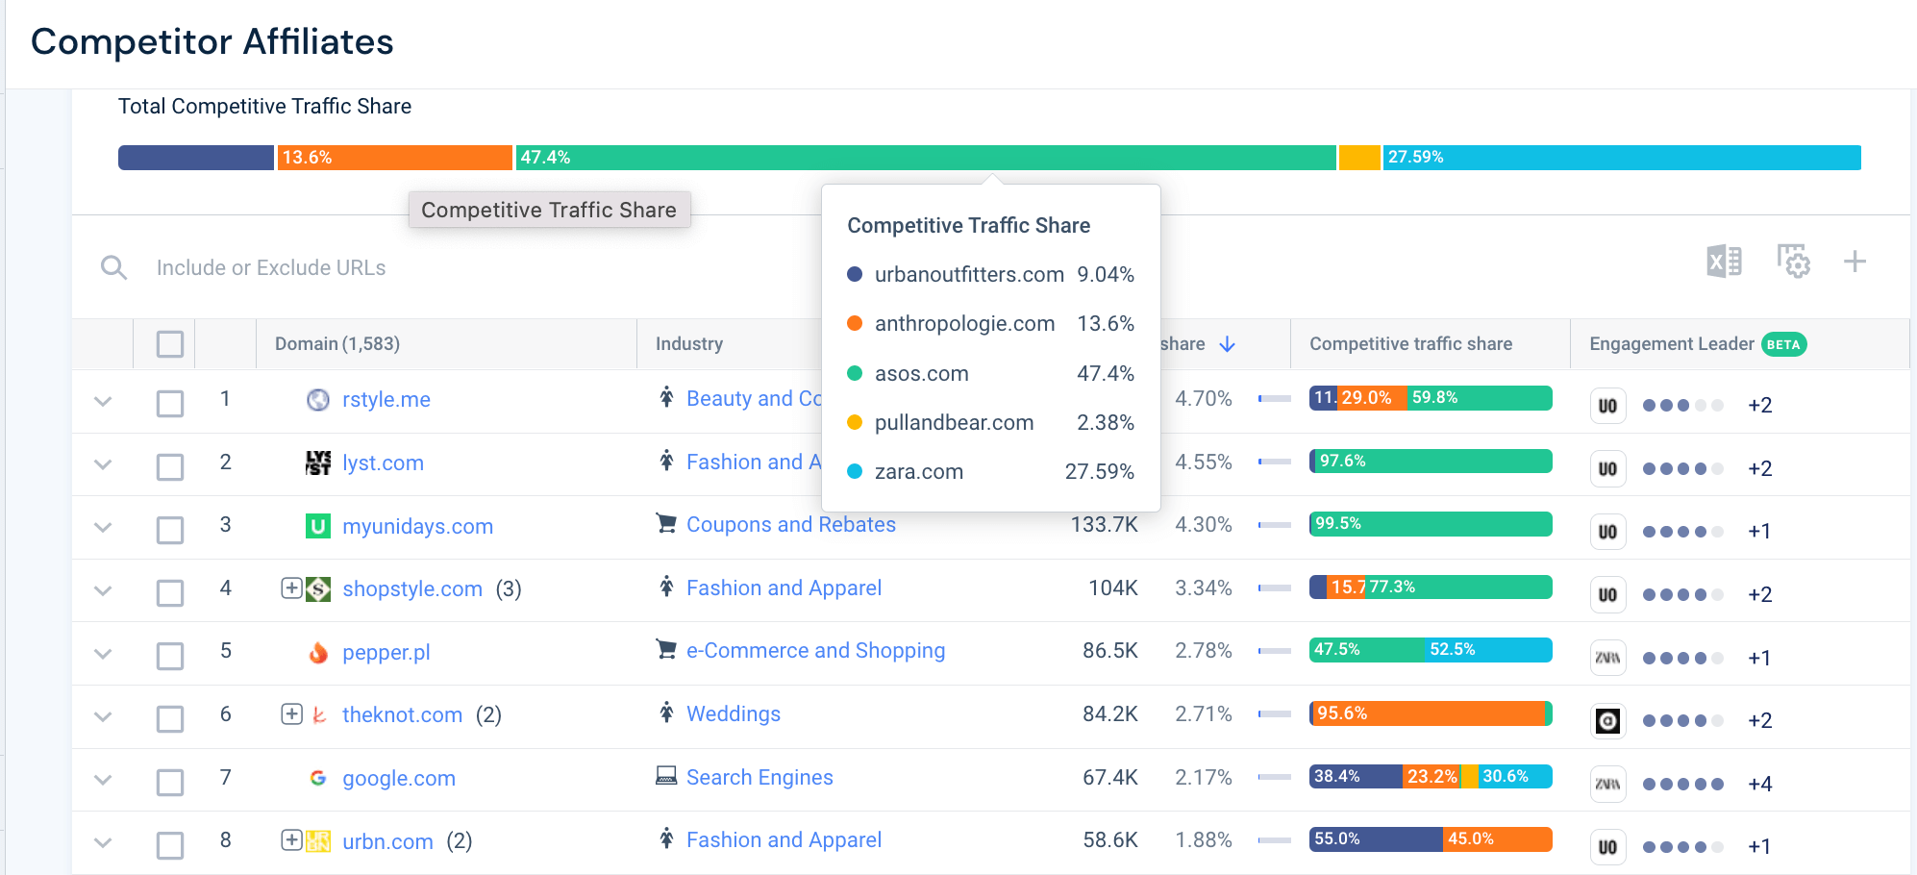Check the shopstyle.com row checkbox
The image size is (1917, 875).
coord(170,592)
